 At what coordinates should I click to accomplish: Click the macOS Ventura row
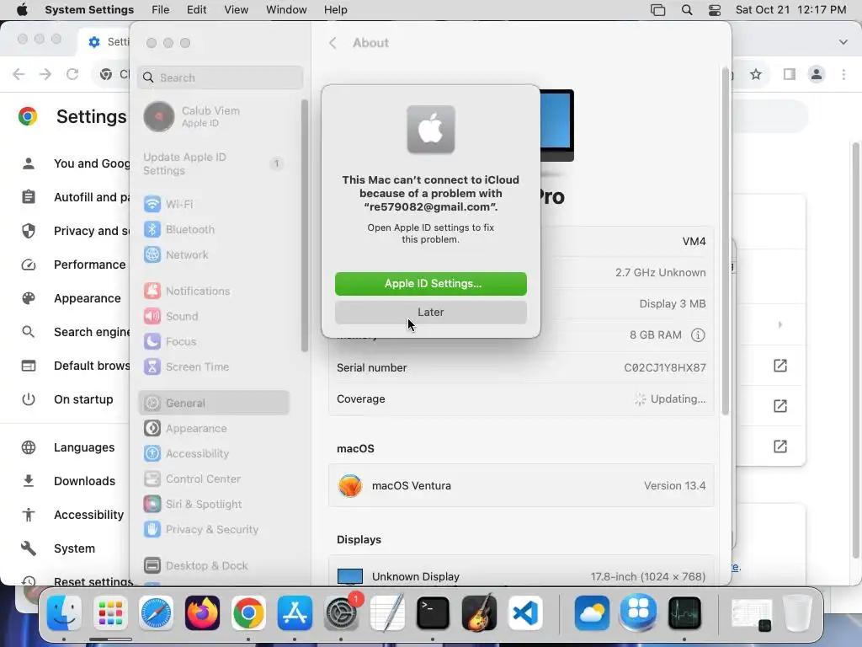coord(521,486)
